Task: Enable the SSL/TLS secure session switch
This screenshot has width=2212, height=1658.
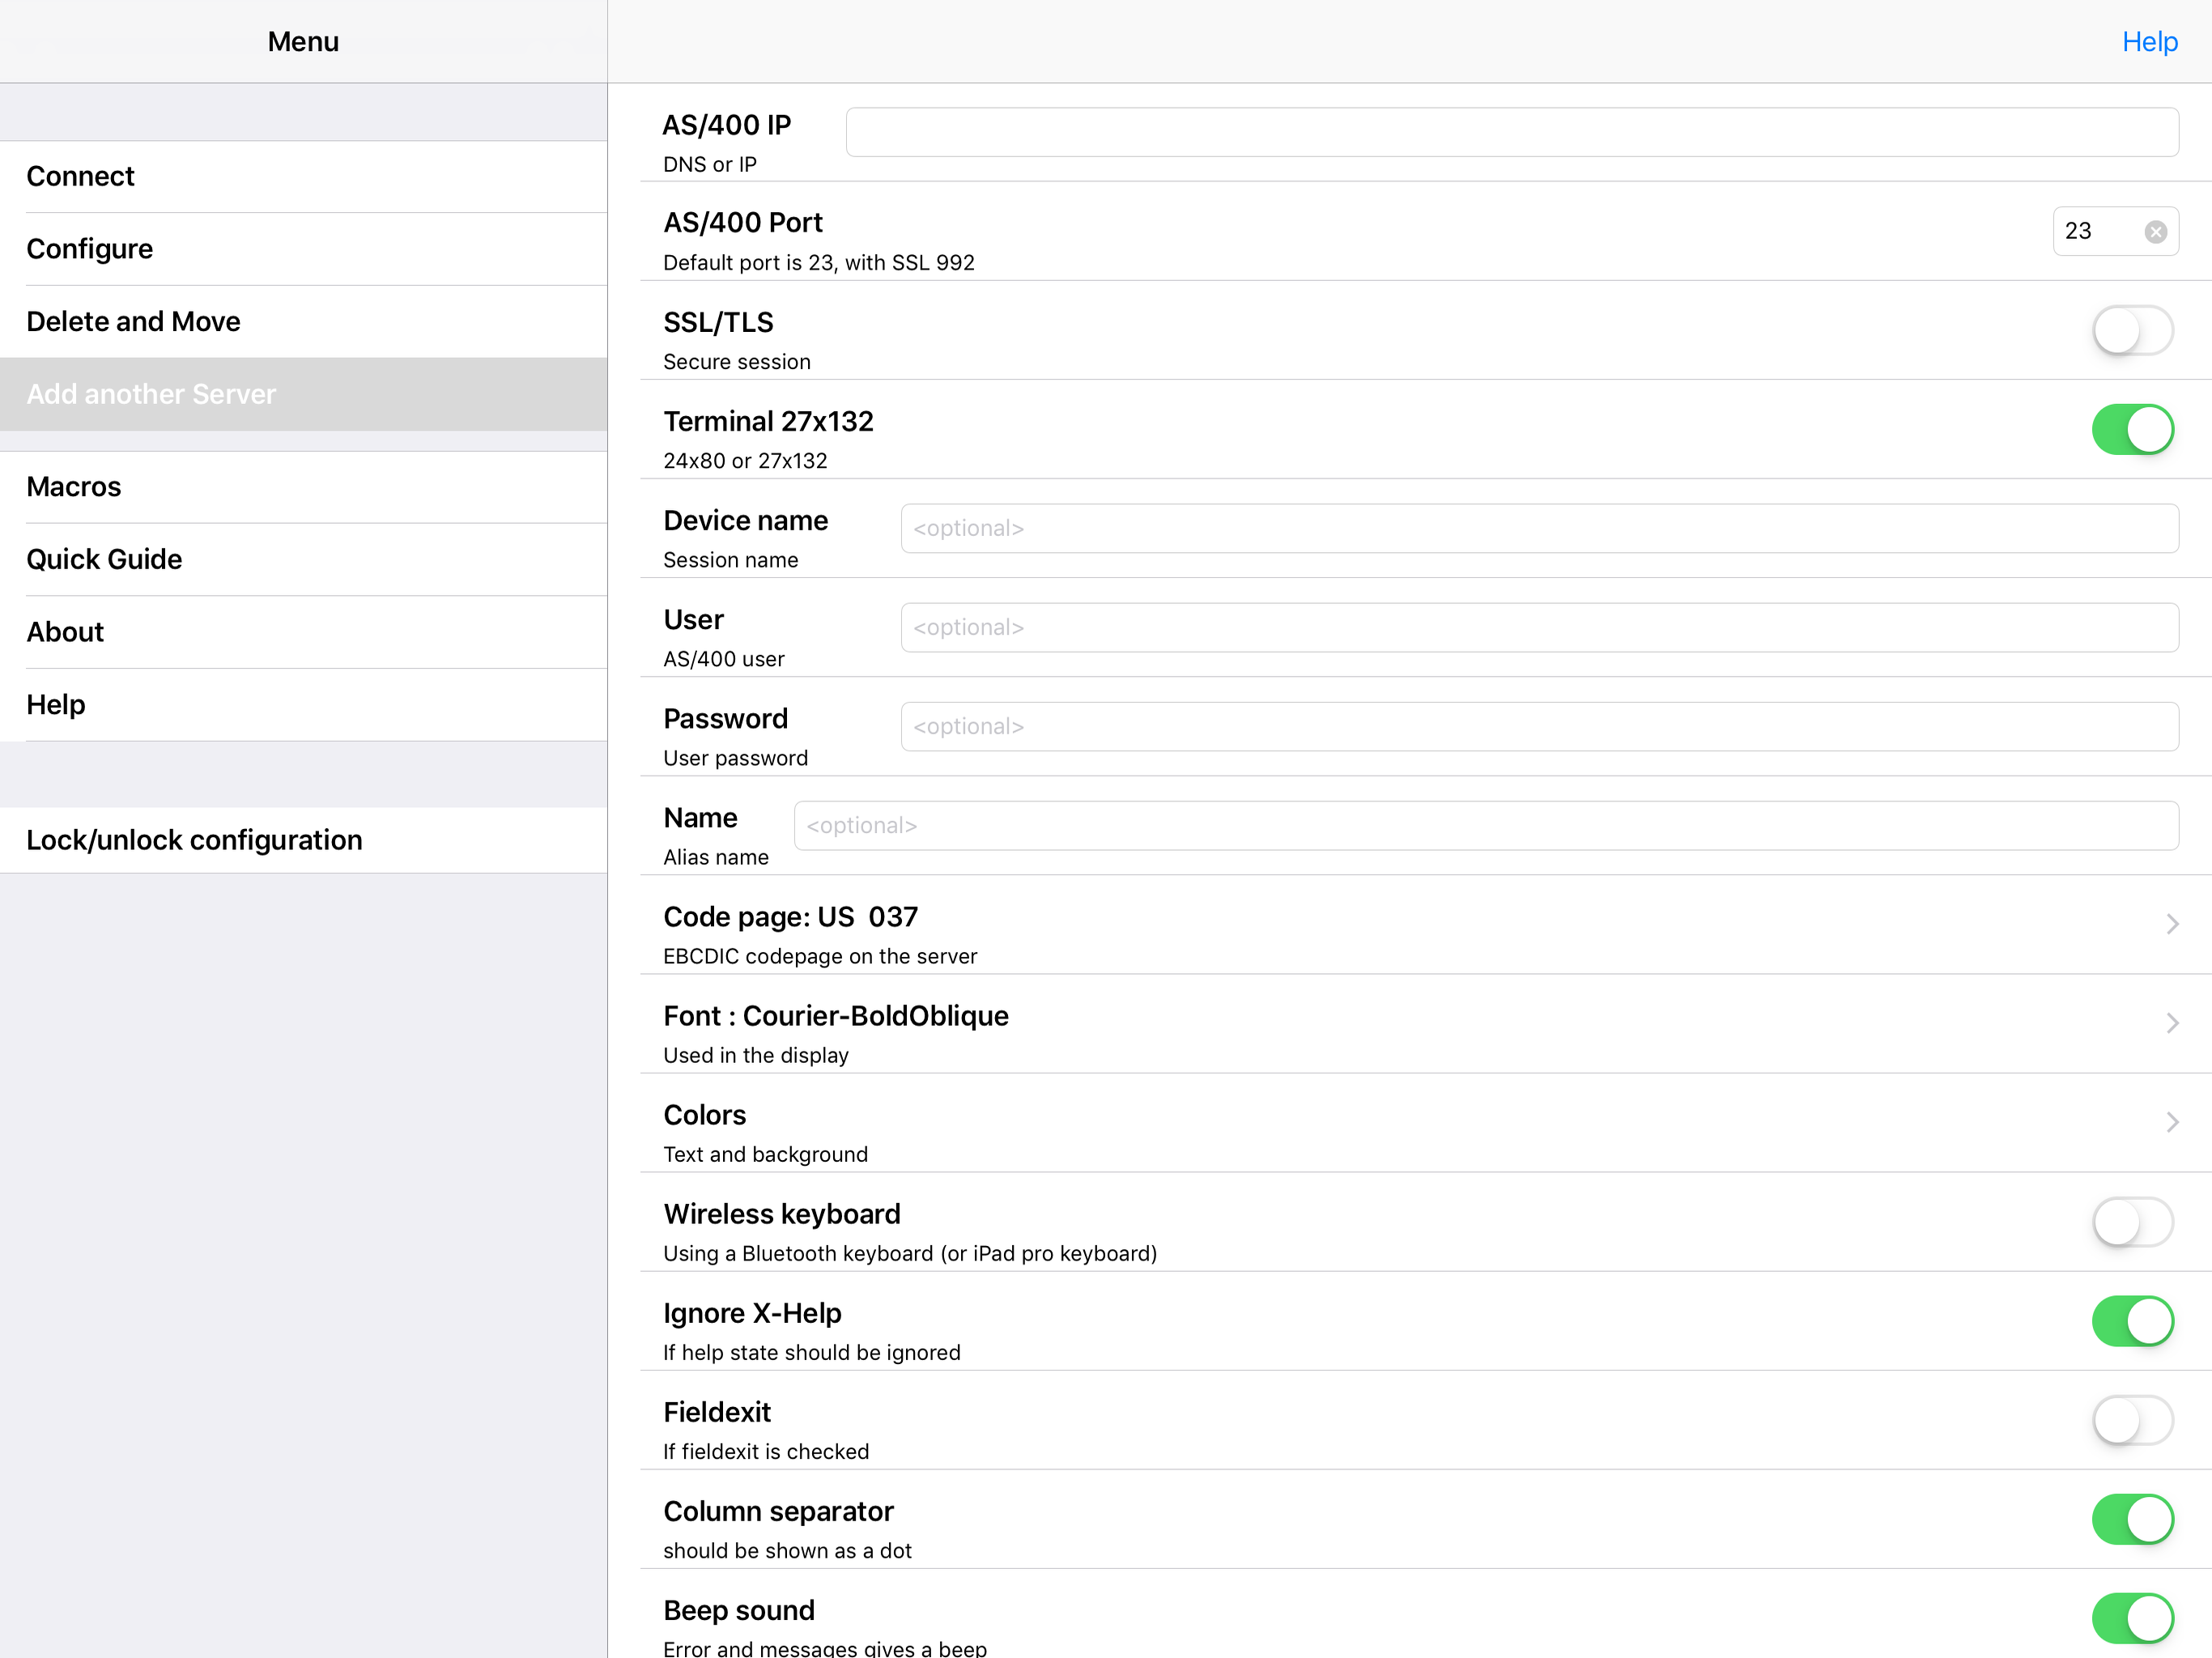Action: [x=2131, y=330]
